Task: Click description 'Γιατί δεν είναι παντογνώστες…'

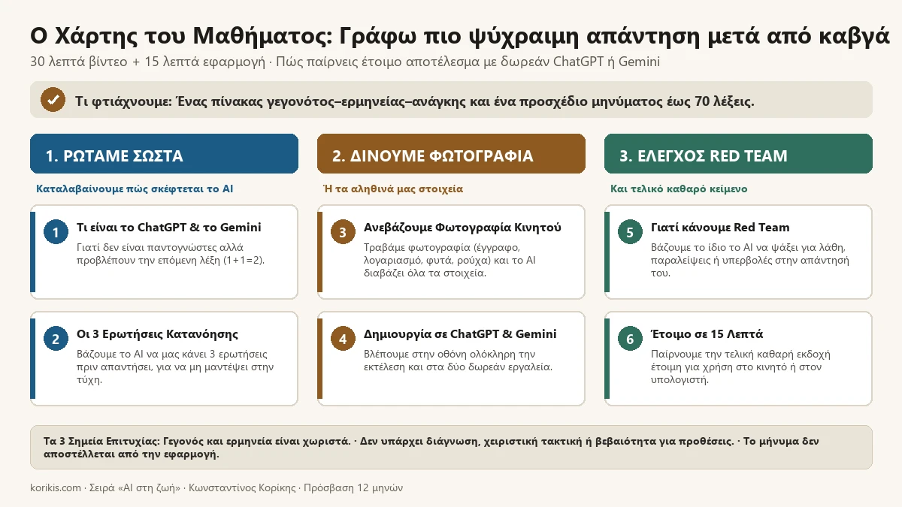Action: (171, 253)
